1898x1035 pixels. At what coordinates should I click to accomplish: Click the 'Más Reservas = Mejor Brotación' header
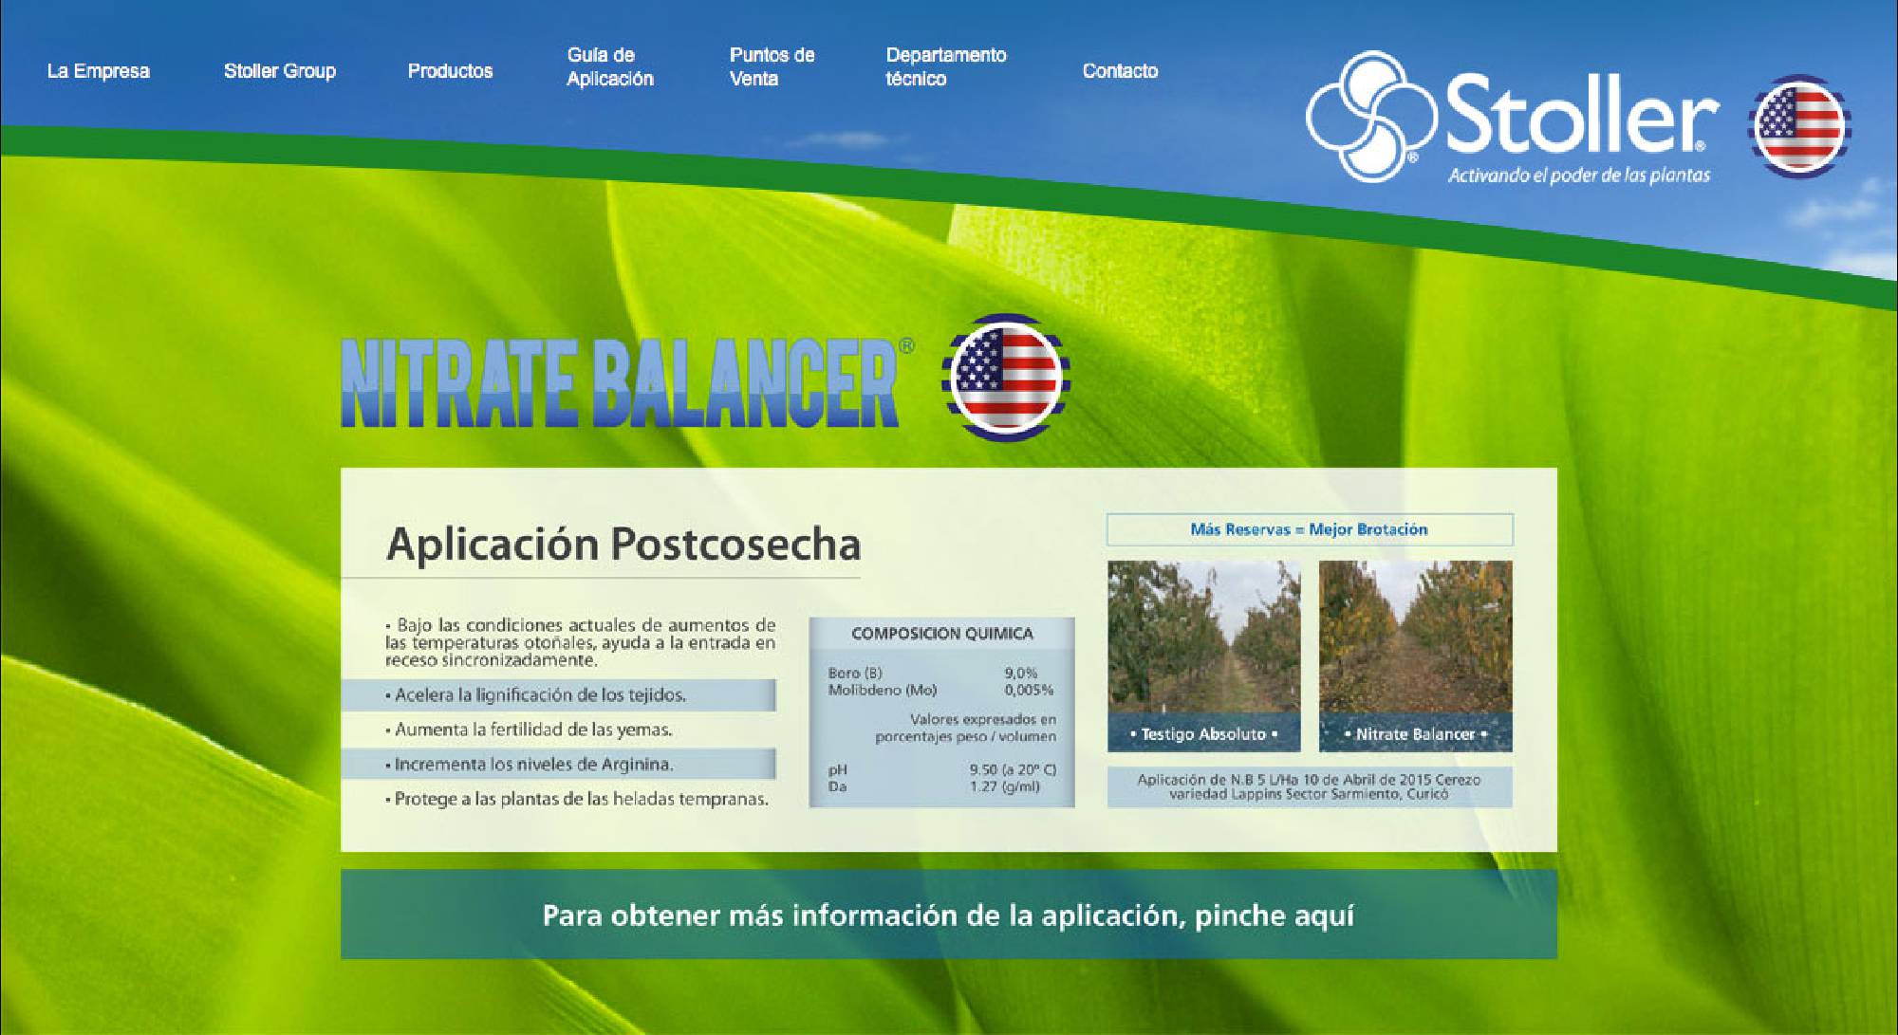(x=1310, y=529)
